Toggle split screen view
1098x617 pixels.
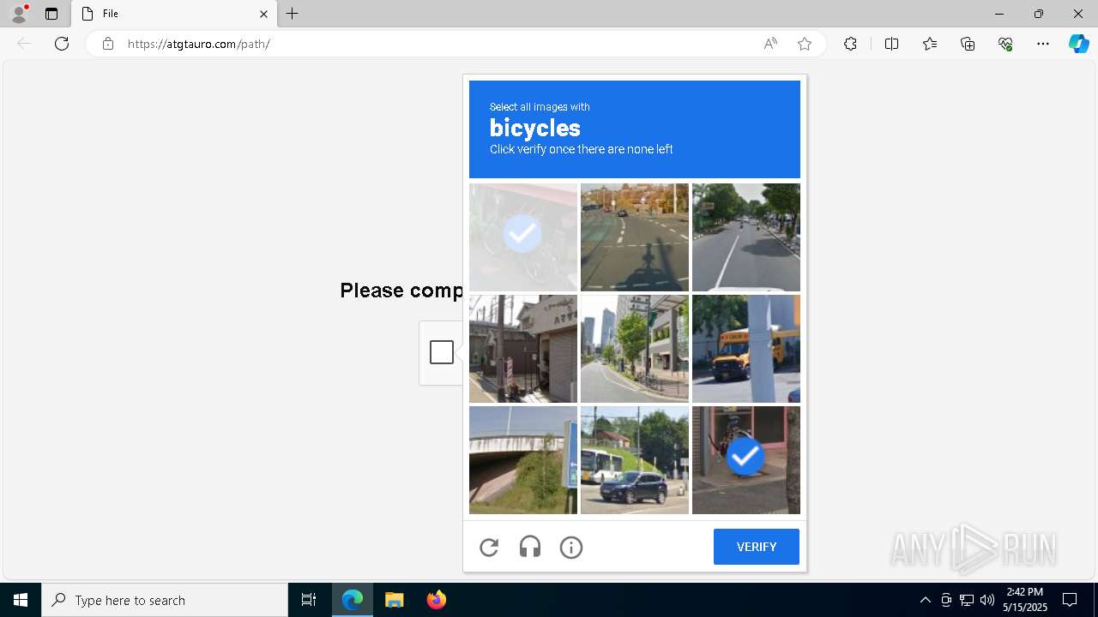891,44
